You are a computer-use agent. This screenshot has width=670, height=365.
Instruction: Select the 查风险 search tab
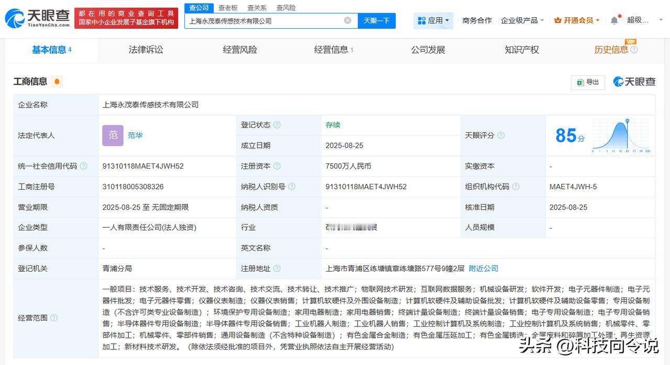286,8
